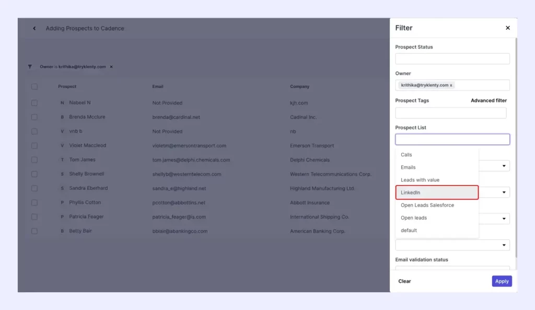Image resolution: width=535 pixels, height=310 pixels.
Task: Click the avatar initial next to Nabeel N
Action: (x=62, y=103)
